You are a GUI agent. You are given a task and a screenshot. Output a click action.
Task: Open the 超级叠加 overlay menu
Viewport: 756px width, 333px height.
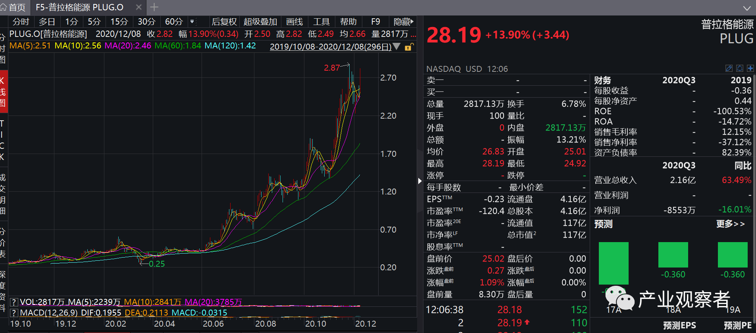coord(260,22)
